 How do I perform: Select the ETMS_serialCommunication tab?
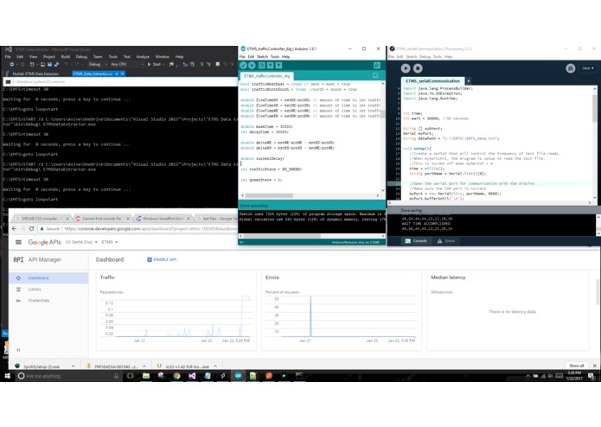[x=432, y=80]
